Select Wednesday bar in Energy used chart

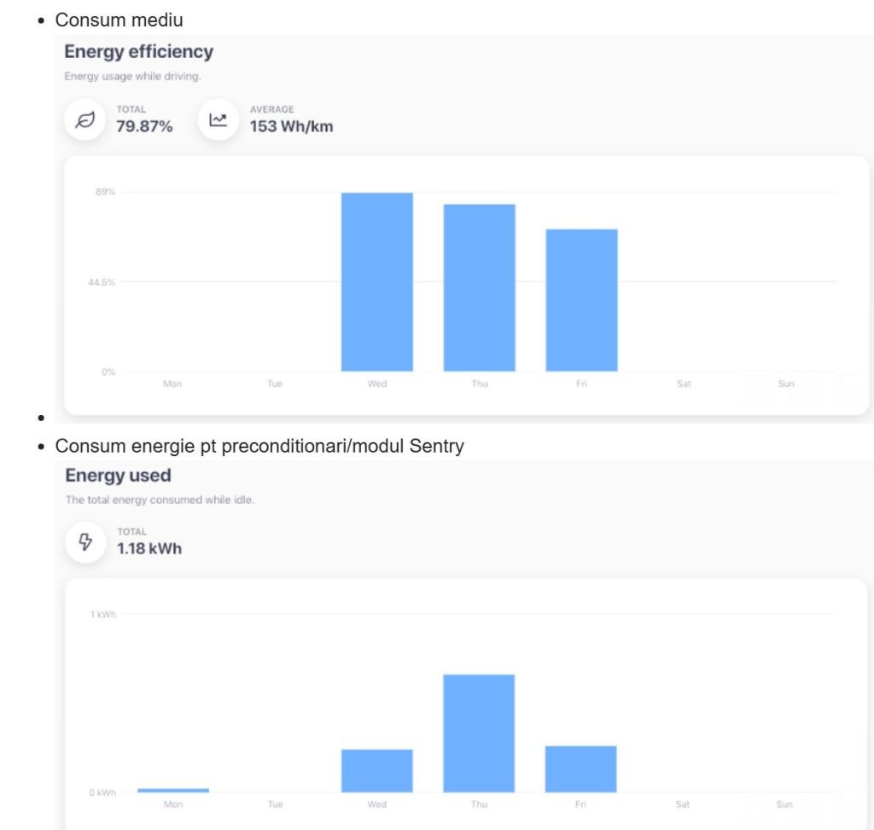point(376,770)
